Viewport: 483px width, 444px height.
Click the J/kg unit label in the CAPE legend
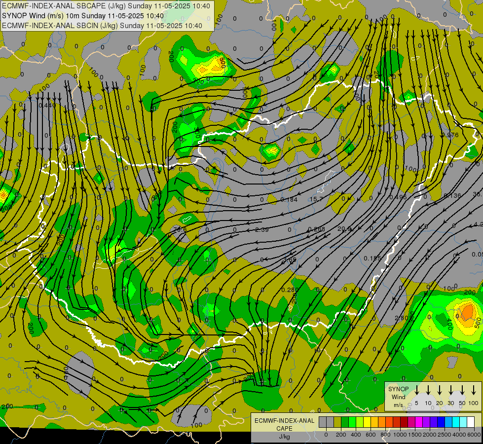tap(284, 437)
